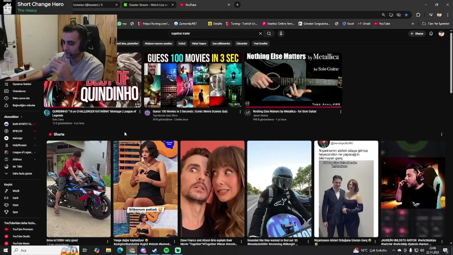This screenshot has width=453, height=255.
Task: Open the Mr. Tabs subscription channel
Action: [x=19, y=166]
